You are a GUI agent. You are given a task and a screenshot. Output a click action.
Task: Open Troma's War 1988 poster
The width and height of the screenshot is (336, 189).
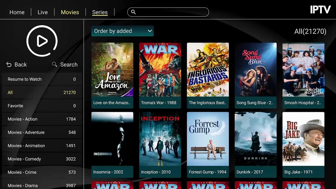tap(160, 70)
